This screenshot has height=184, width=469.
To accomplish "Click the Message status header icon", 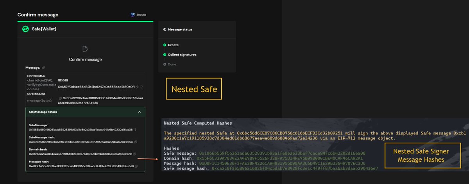I will pos(165,29).
